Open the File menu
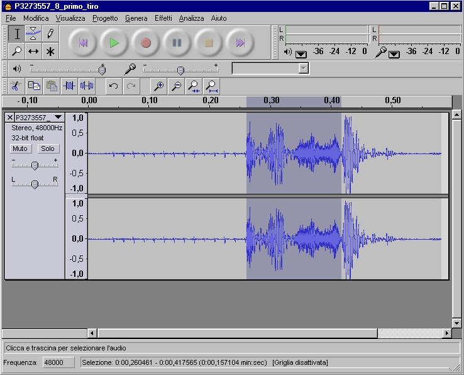Screen dimensions: 464x375 [11, 18]
